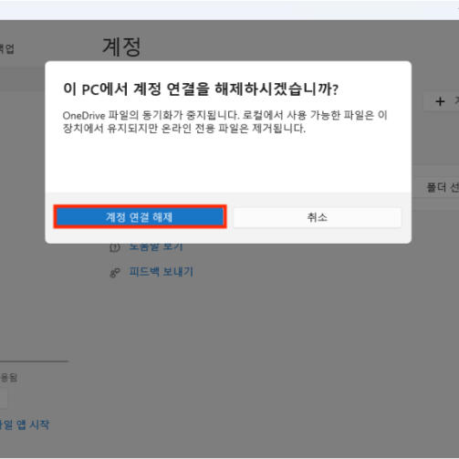Select the 백업 item in the sidebar
This screenshot has height=459, width=459.
point(6,48)
